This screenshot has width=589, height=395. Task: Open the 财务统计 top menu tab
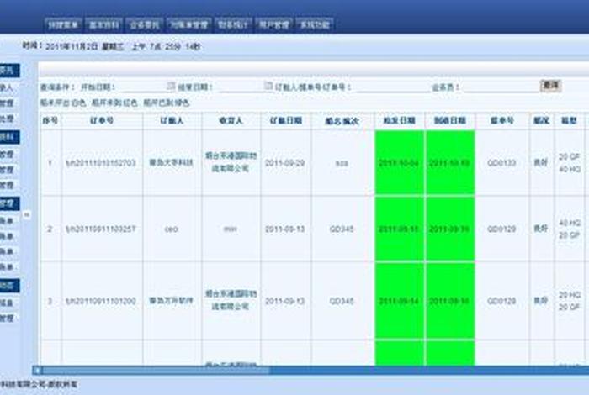233,24
